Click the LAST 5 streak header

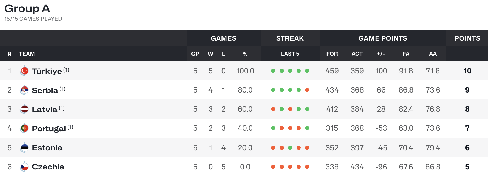(290, 54)
